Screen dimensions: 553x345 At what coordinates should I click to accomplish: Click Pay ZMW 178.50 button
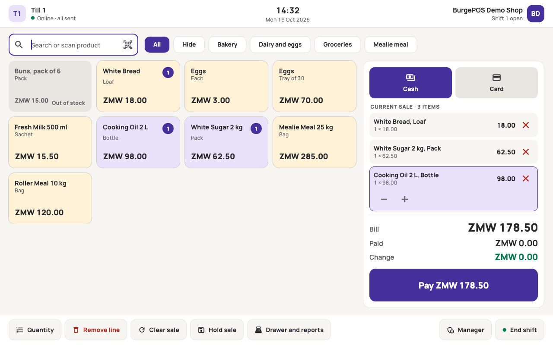454,285
